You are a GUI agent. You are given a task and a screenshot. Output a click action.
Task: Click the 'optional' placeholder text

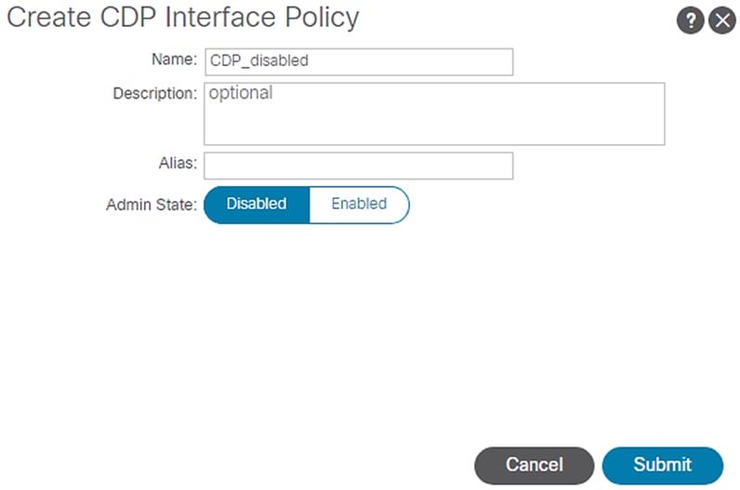coord(241,93)
